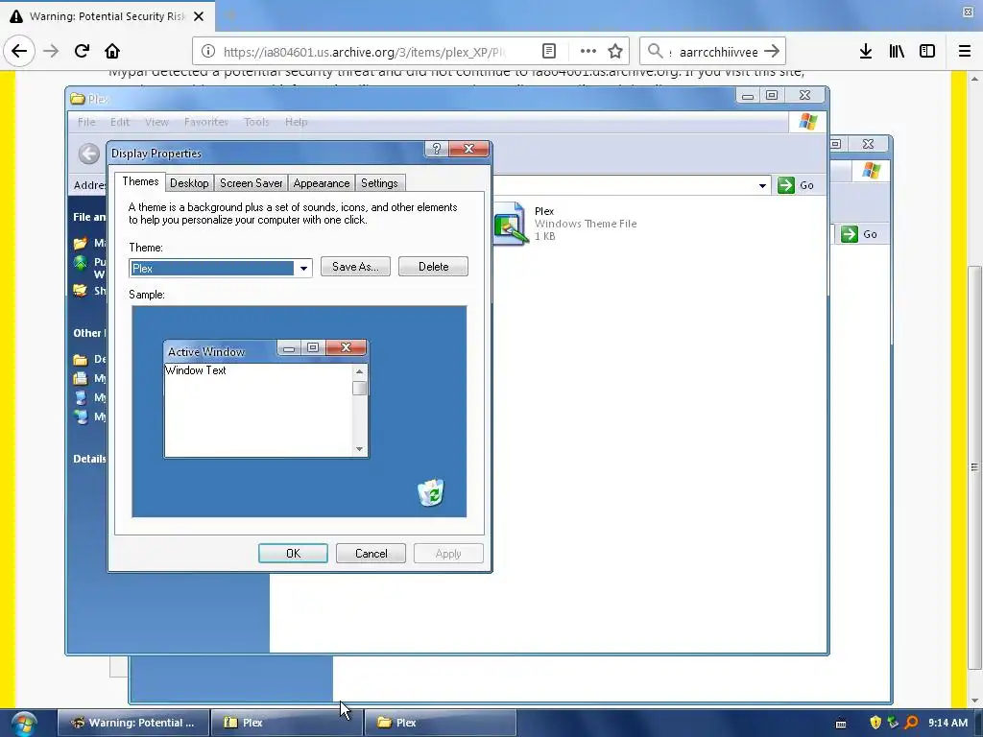The width and height of the screenshot is (983, 737).
Task: Click the Safely Remove Hardware tray icon
Action: [894, 723]
